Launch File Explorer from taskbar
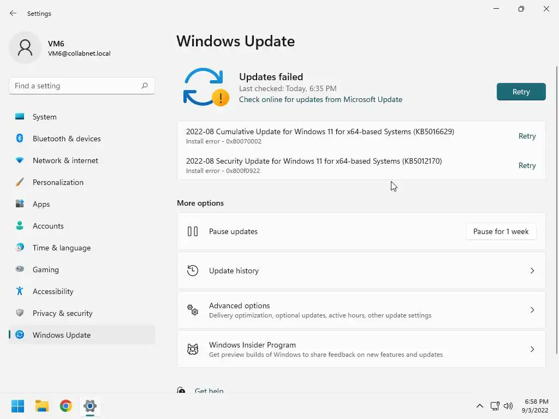Image resolution: width=559 pixels, height=419 pixels. coord(41,406)
